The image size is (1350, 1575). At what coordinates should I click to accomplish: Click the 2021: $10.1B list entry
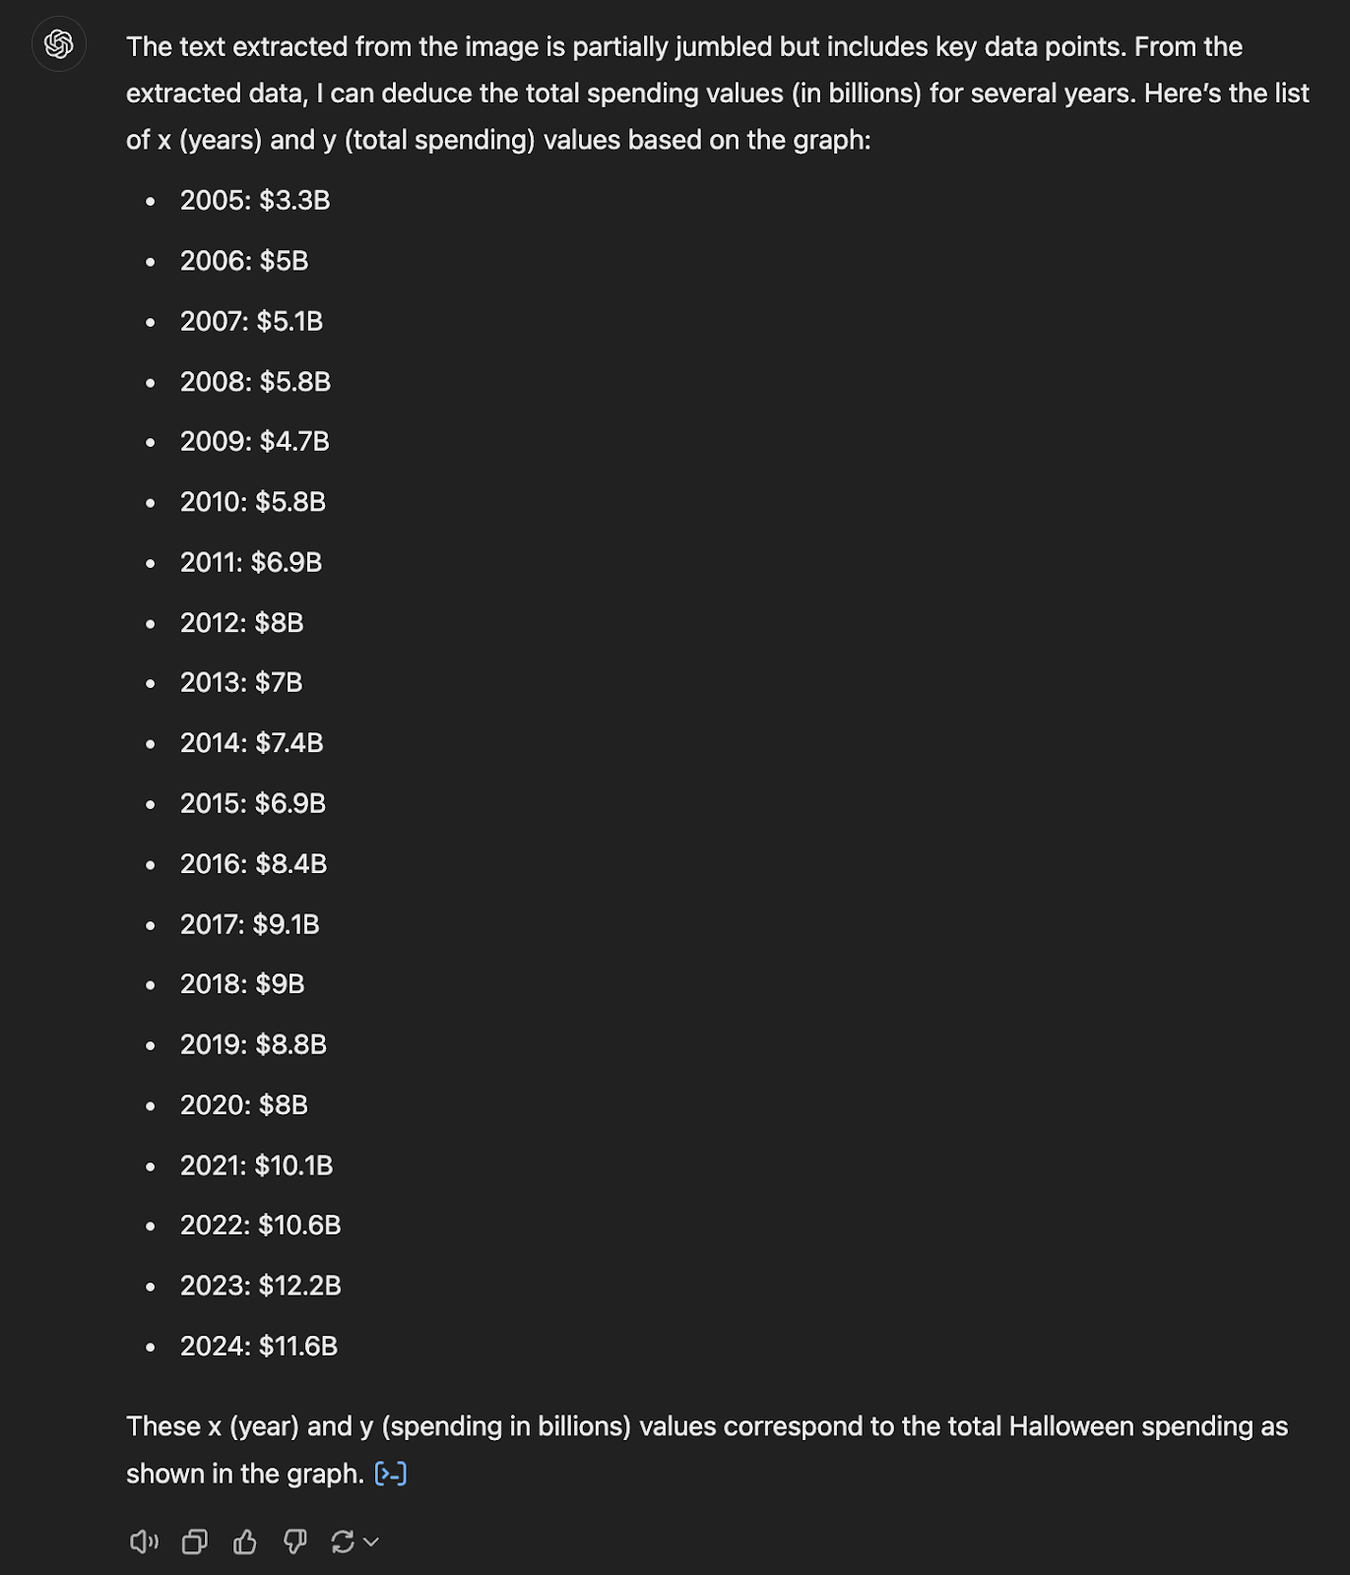tap(257, 1165)
